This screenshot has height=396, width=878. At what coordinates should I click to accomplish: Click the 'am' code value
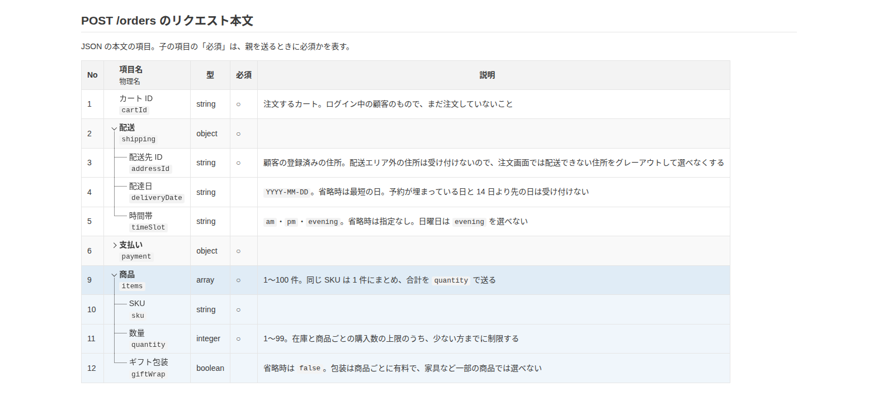[x=270, y=222]
